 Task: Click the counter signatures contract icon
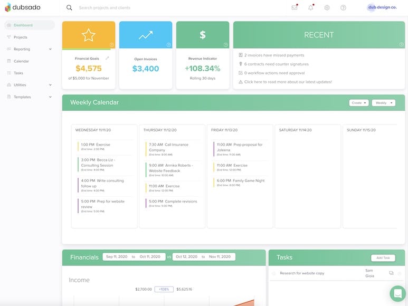coord(241,64)
